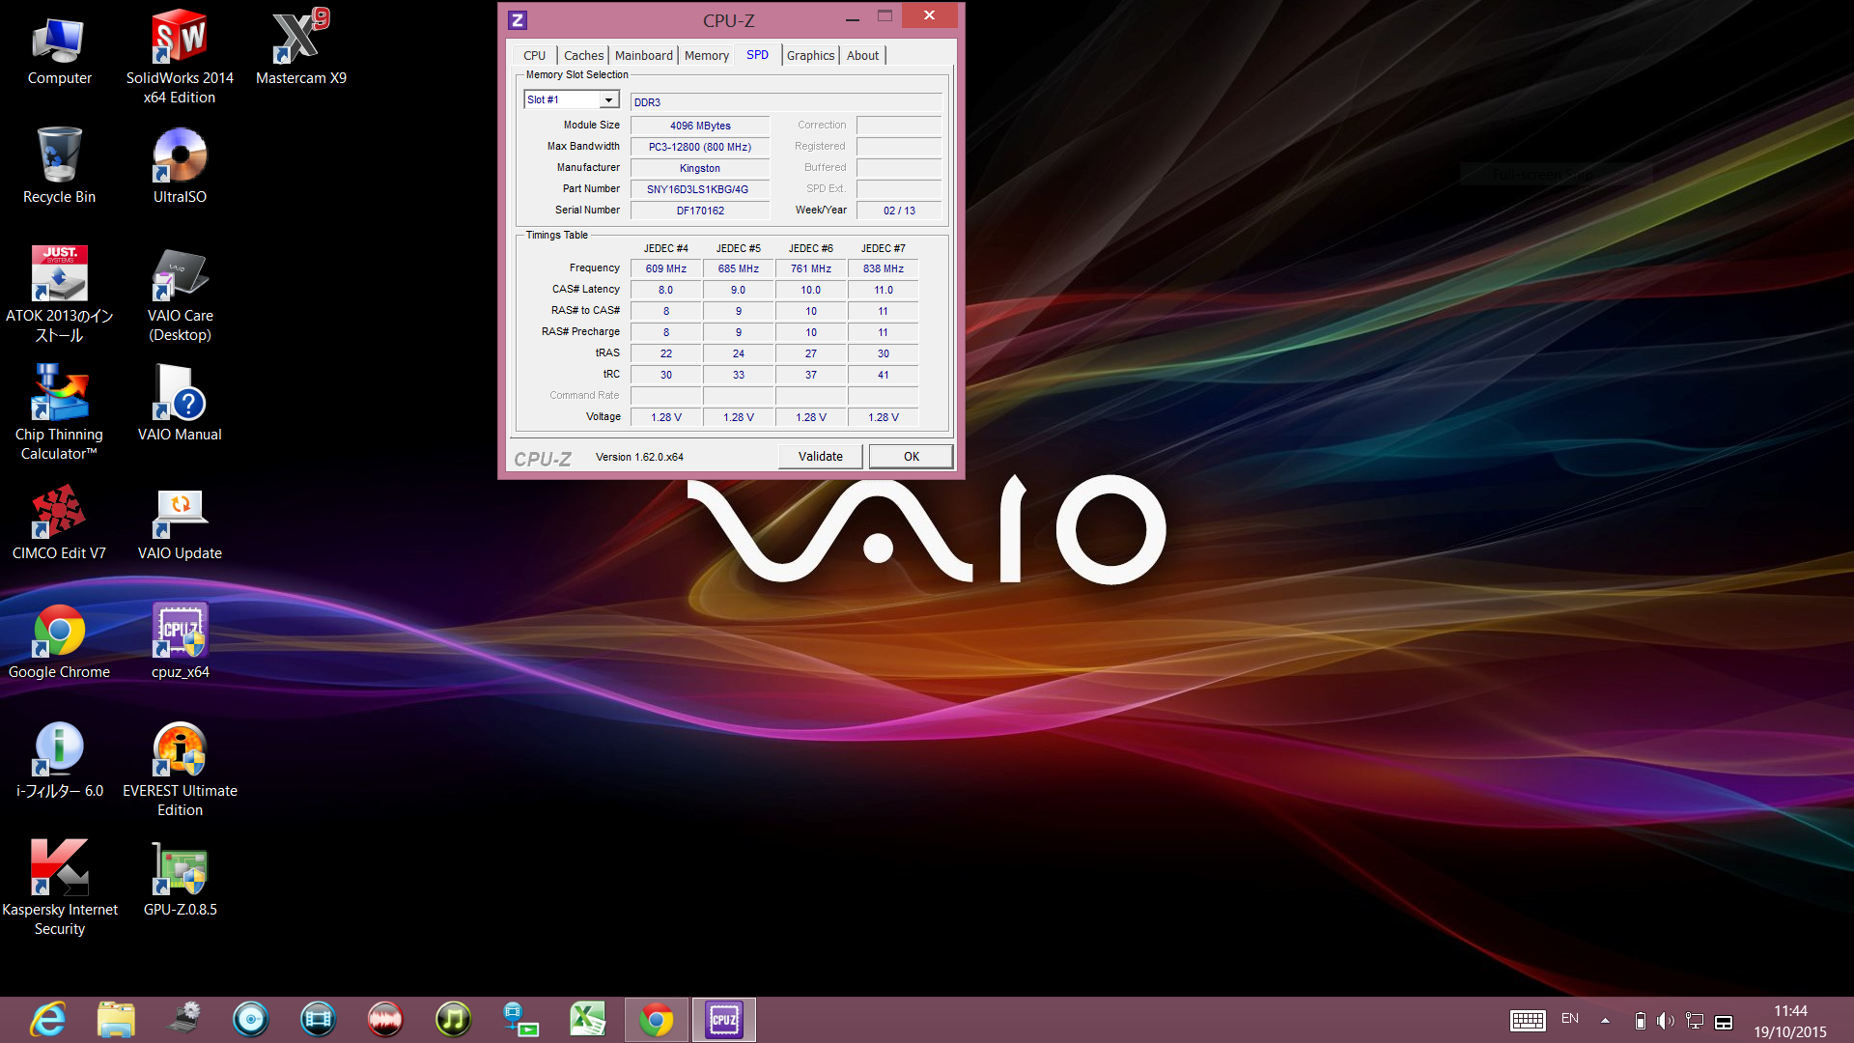Open Internet Explorer in the taskbar

48,1020
